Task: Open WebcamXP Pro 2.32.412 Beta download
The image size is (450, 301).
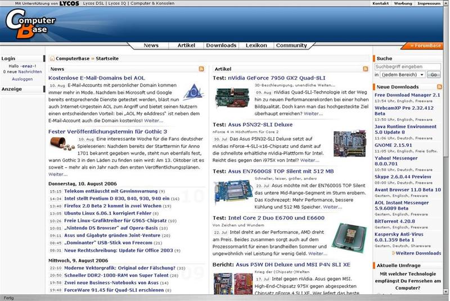Action: pyautogui.click(x=404, y=111)
